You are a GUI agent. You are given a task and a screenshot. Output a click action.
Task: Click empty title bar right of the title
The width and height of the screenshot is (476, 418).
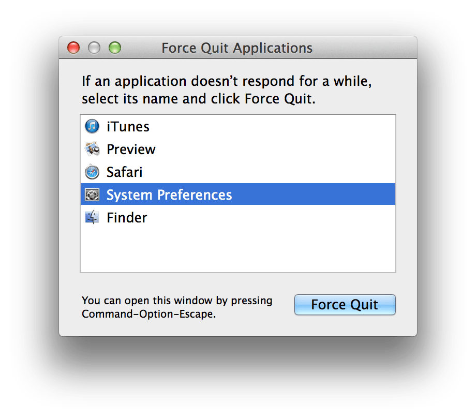(x=367, y=48)
